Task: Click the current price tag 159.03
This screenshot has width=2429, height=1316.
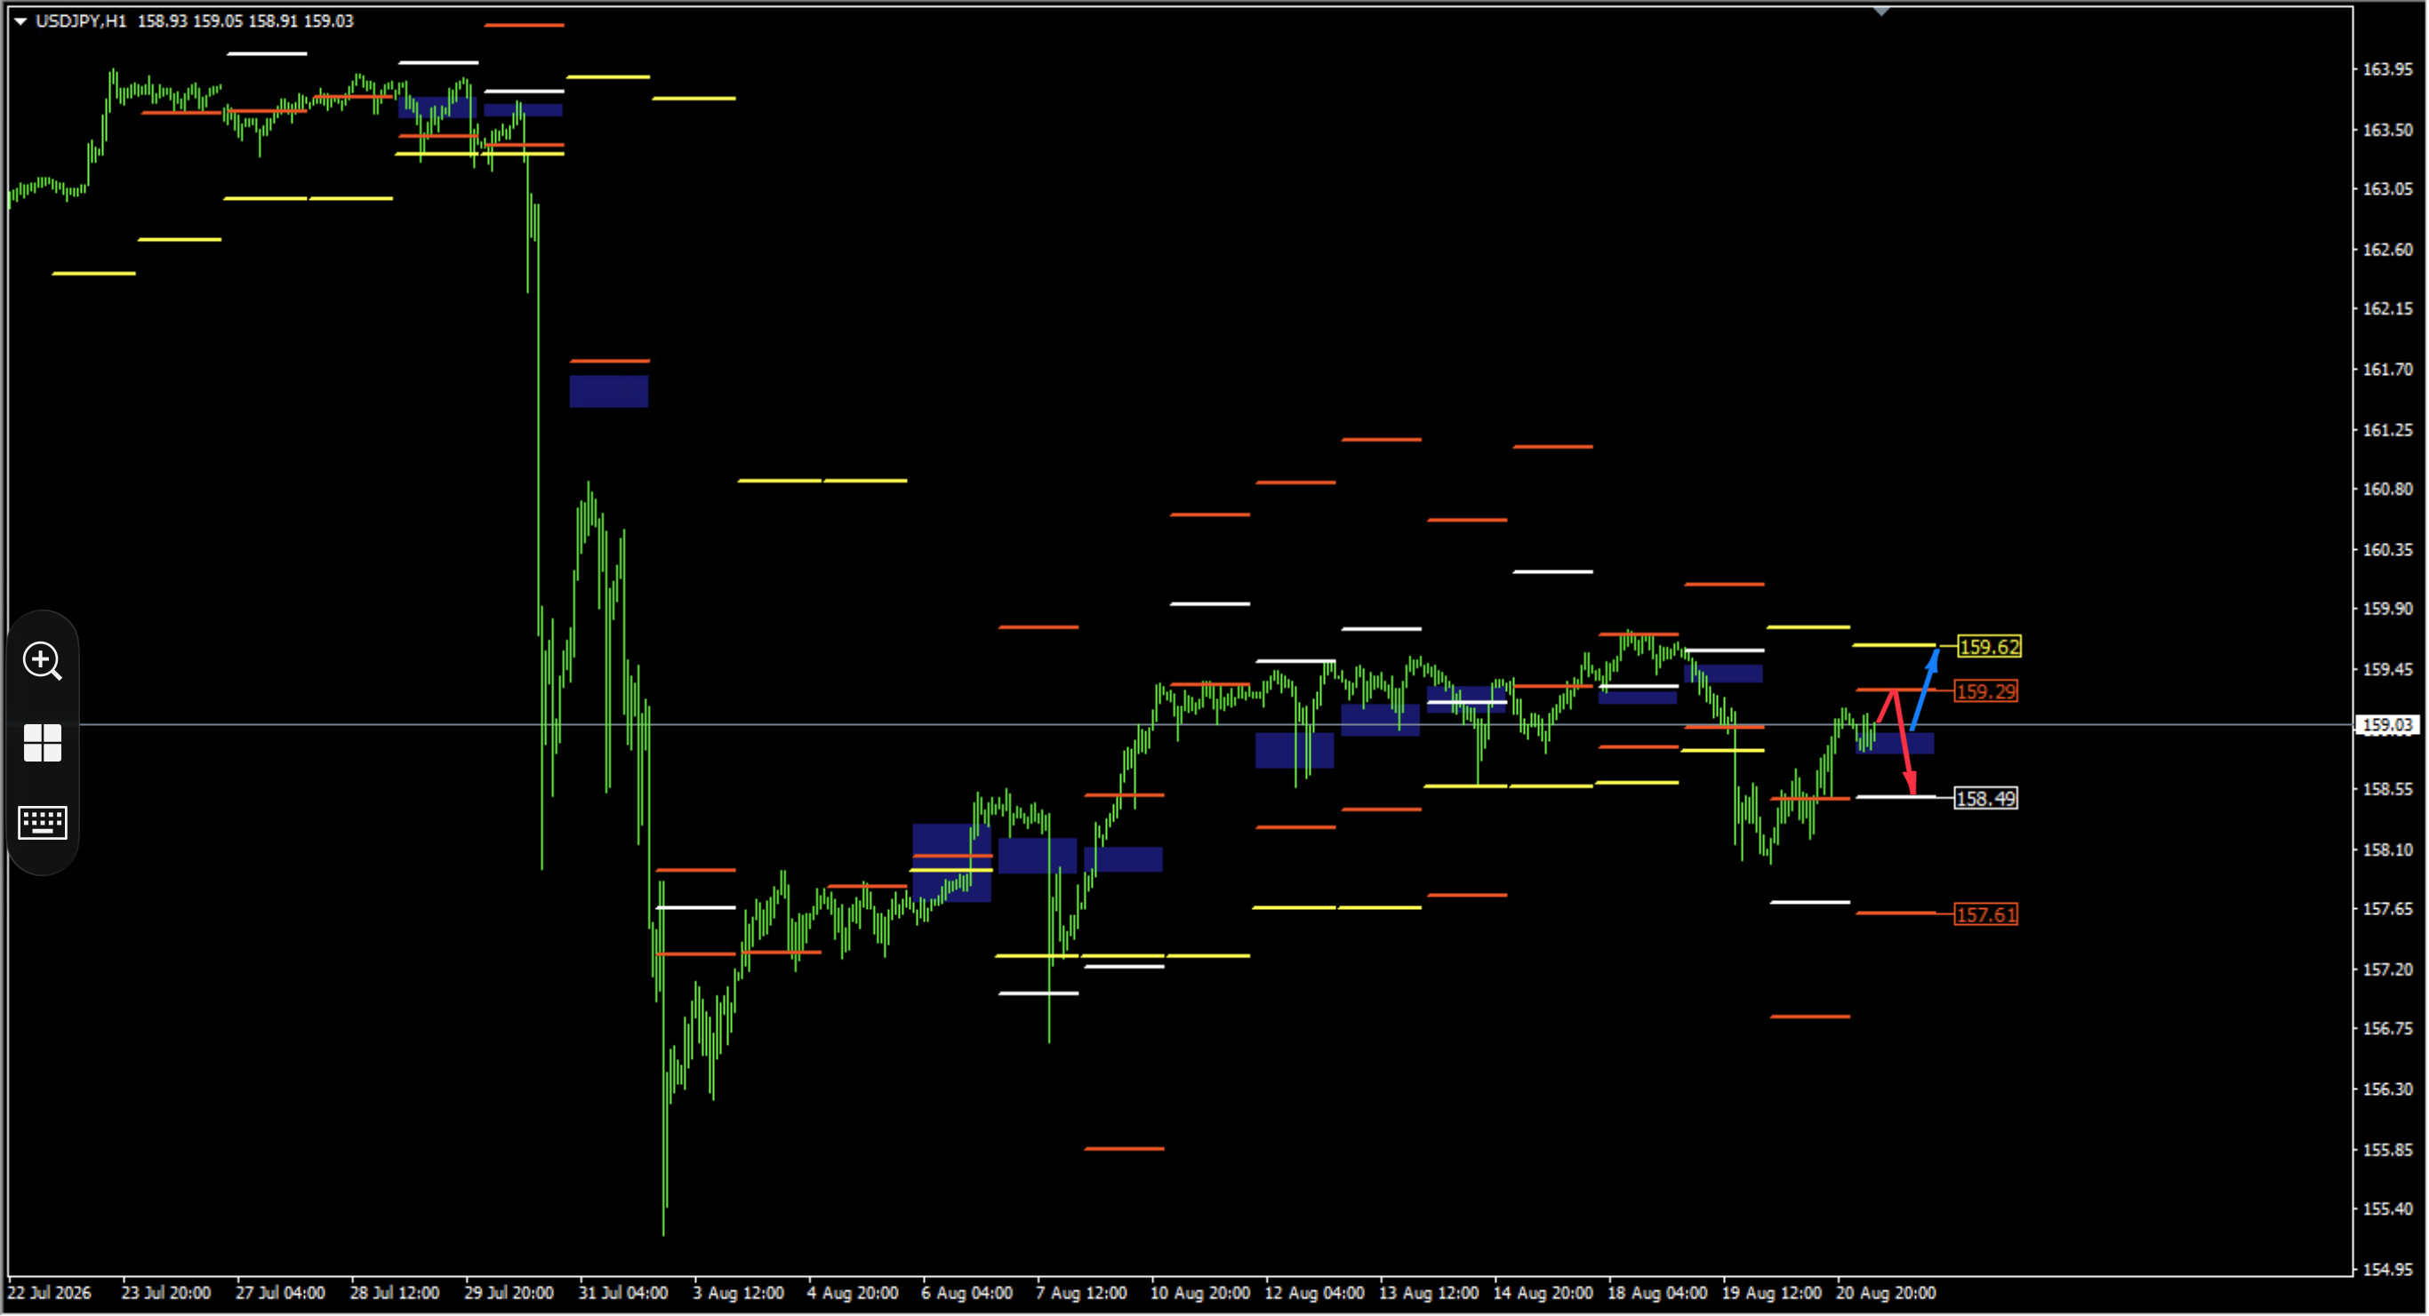Action: [x=2387, y=726]
